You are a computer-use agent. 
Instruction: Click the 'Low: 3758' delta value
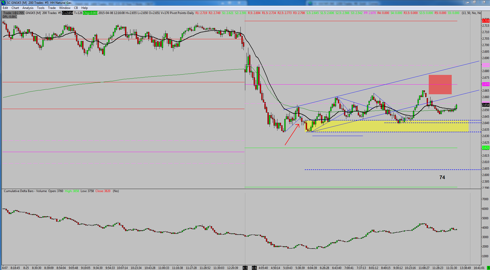(87, 191)
